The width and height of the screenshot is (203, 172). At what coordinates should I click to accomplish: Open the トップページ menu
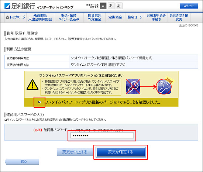(x=16, y=17)
